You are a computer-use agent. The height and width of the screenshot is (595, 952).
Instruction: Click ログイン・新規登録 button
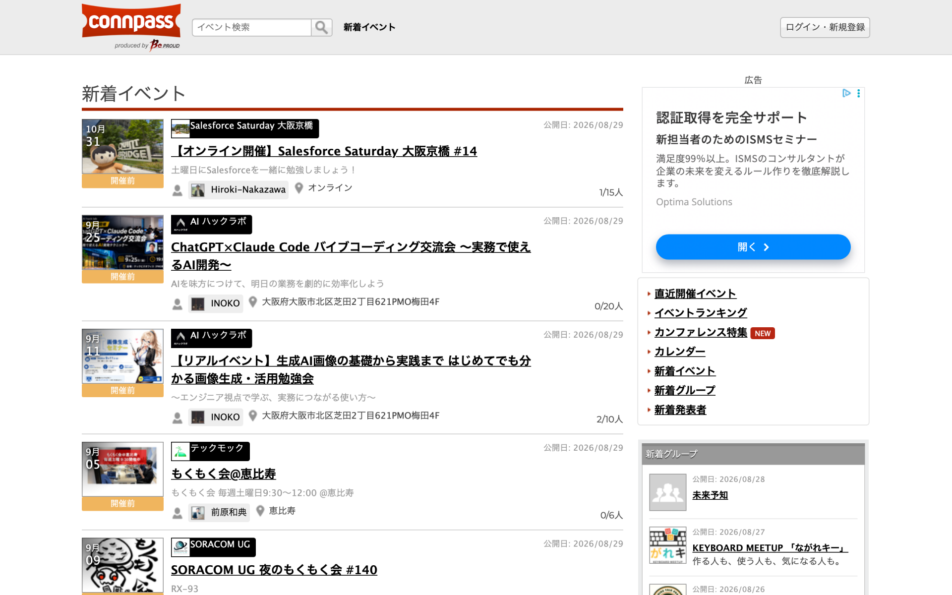coord(825,27)
